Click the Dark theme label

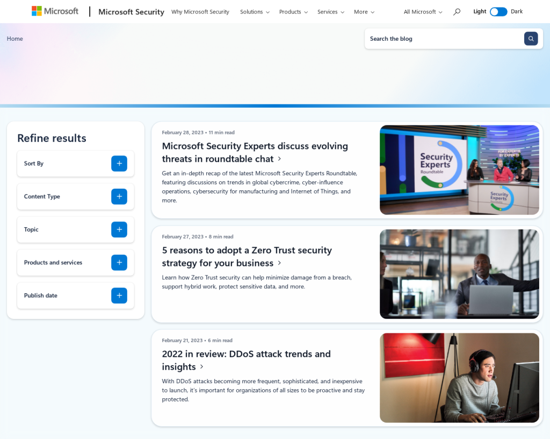click(x=516, y=12)
